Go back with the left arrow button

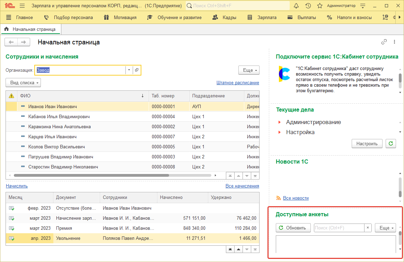tap(11, 42)
